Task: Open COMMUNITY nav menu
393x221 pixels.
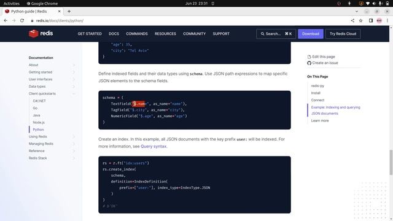Action: [195, 34]
